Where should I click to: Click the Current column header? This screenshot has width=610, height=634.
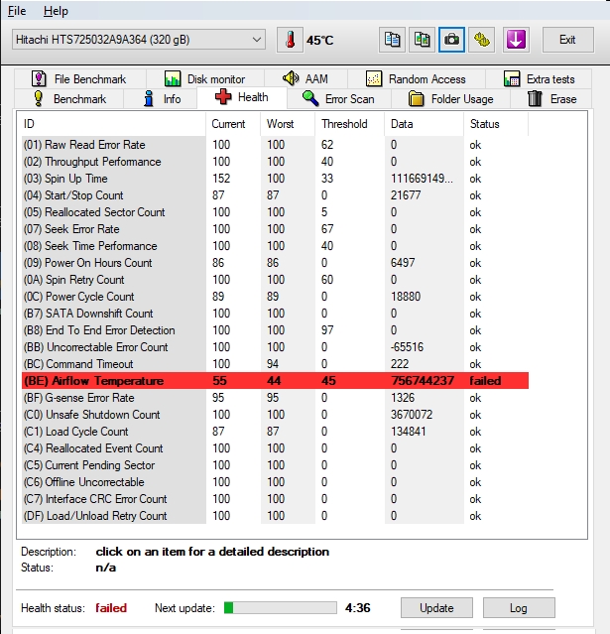point(233,124)
